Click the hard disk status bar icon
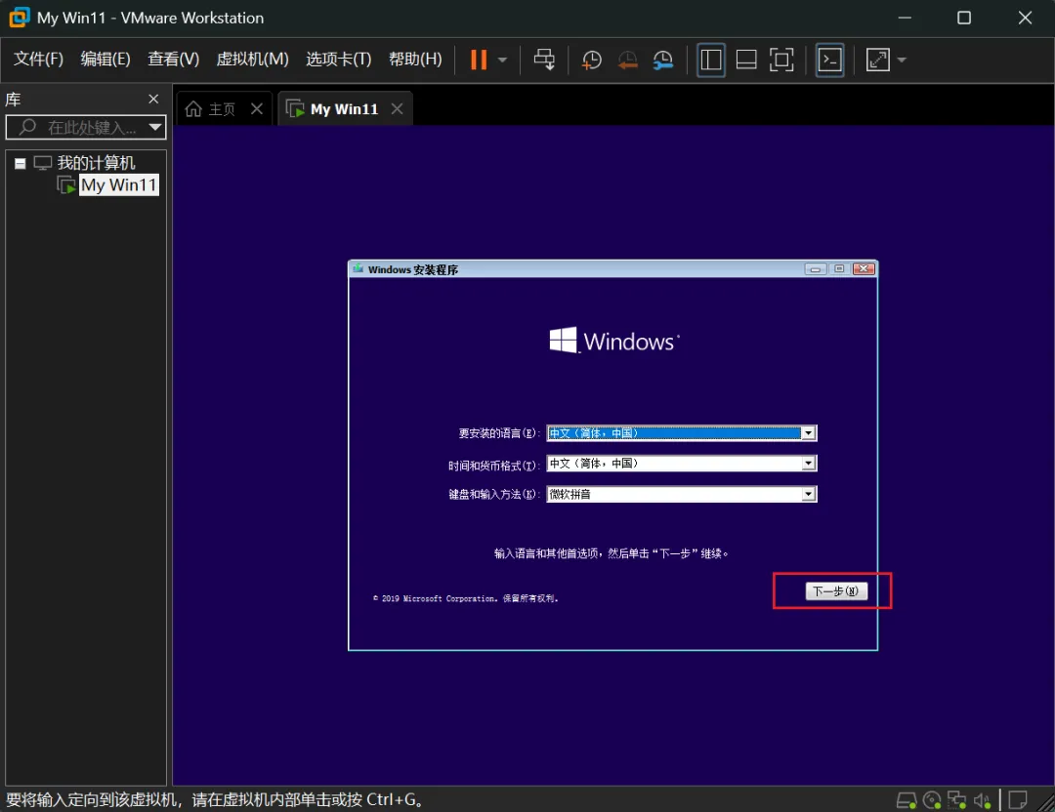The width and height of the screenshot is (1055, 812). click(x=907, y=800)
